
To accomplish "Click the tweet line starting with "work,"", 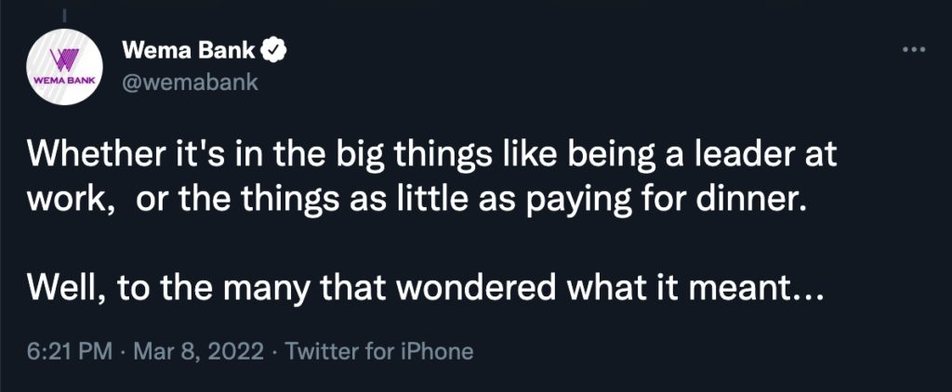I will click(414, 202).
